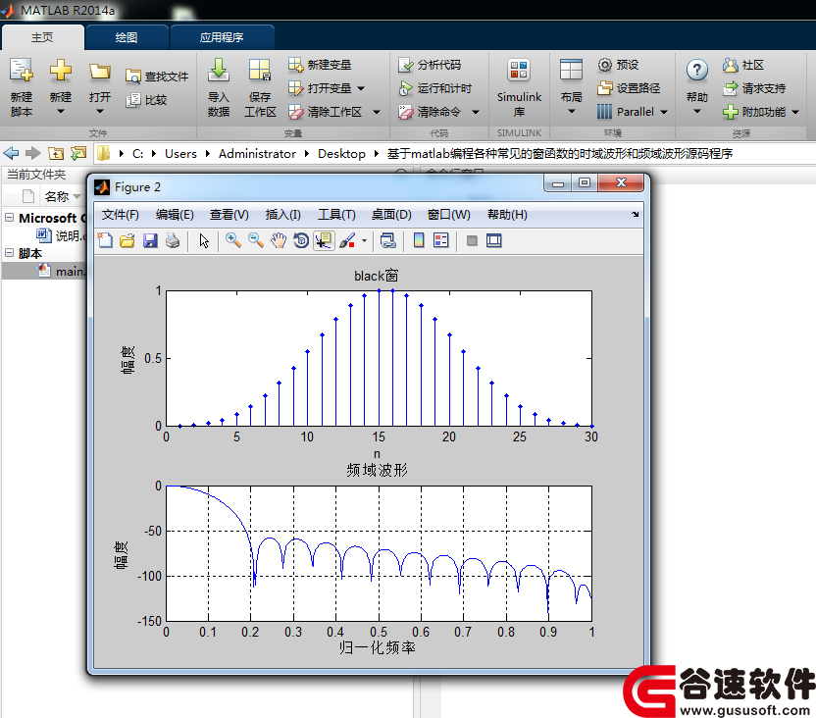The image size is (816, 718).
Task: Save the figure with the floppy disk icon
Action: click(150, 240)
